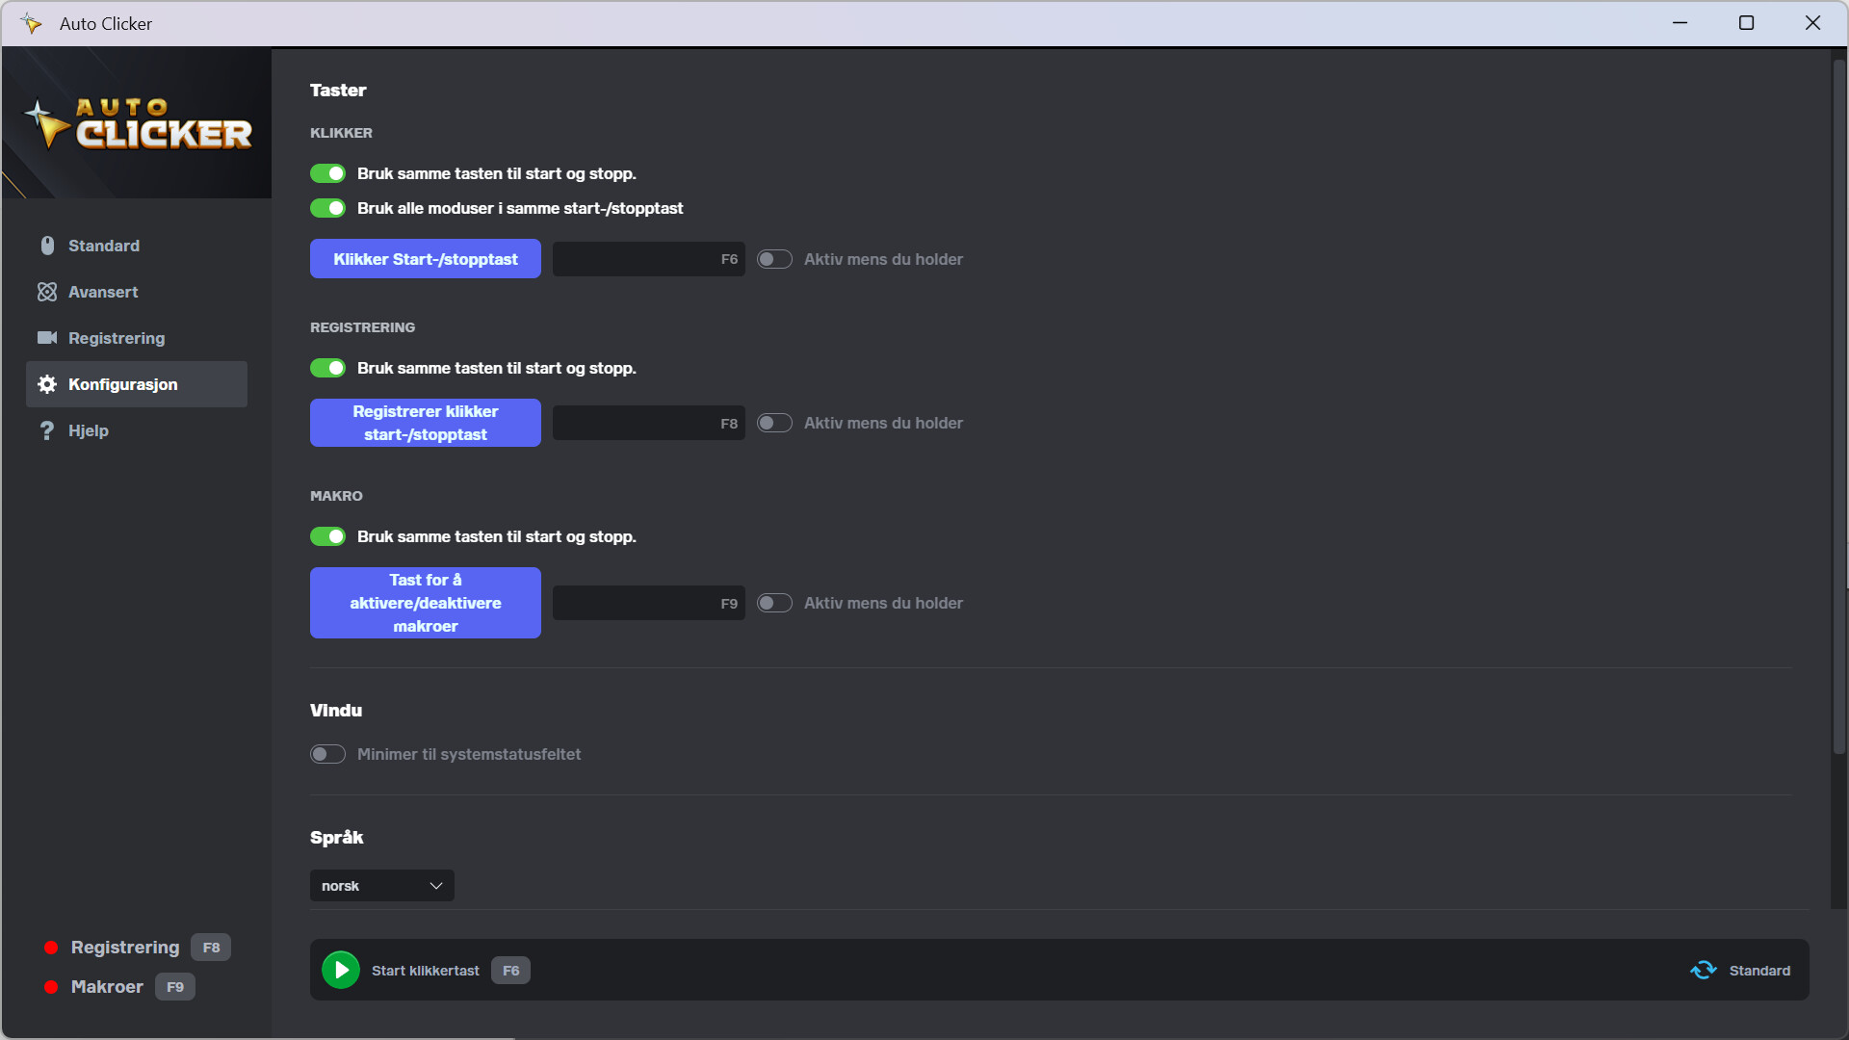Open the Hjelp page
The image size is (1849, 1040).
pos(137,430)
